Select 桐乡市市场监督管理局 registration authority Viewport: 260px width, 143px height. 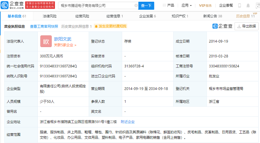click(x=226, y=89)
